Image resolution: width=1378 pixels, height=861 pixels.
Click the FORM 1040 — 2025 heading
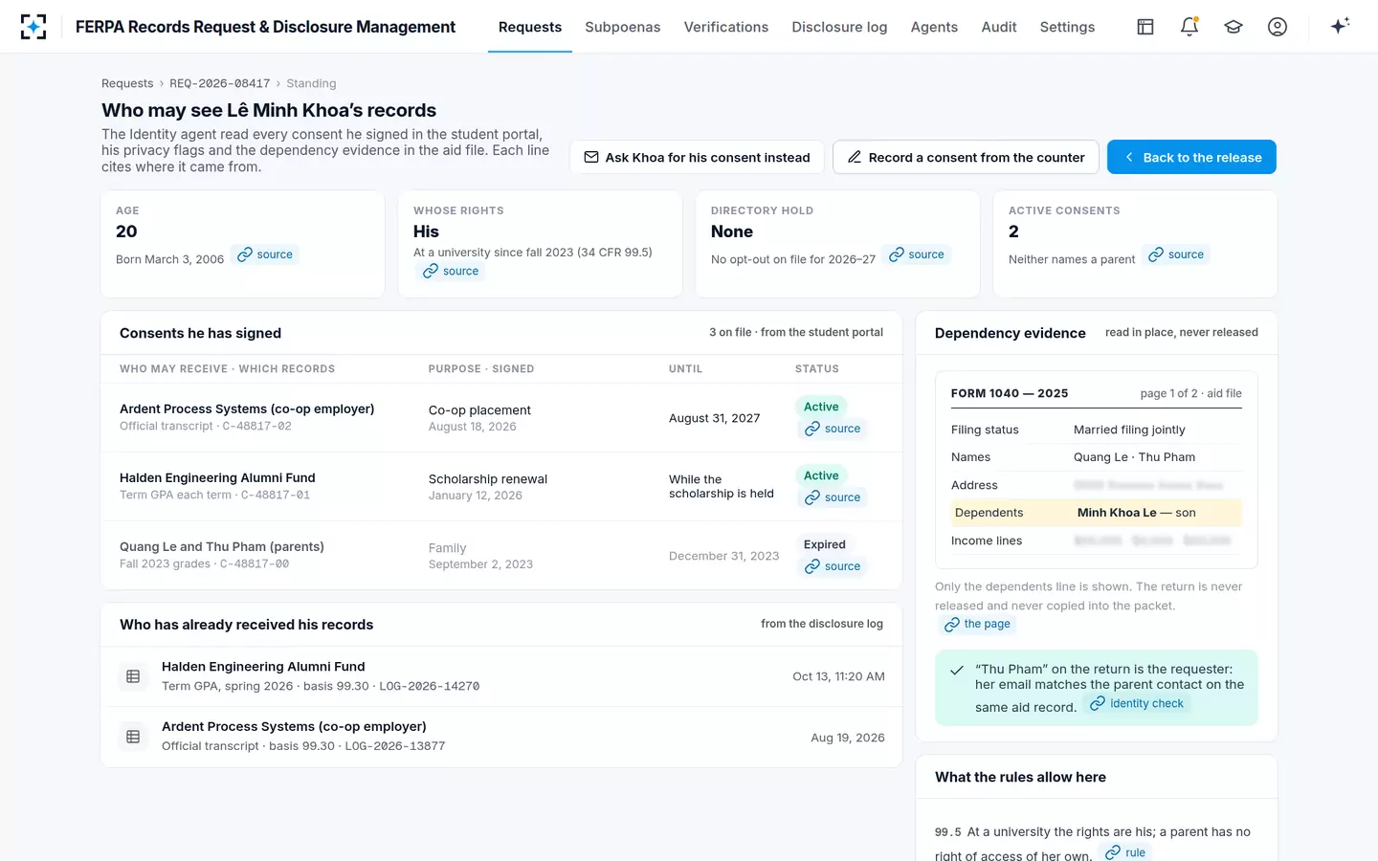(1010, 393)
